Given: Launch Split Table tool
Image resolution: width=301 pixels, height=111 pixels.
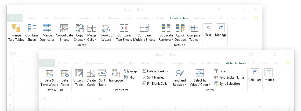Looking at the screenshot, I should pos(102,78).
